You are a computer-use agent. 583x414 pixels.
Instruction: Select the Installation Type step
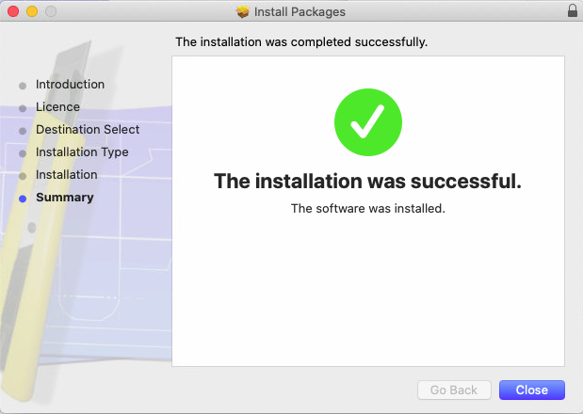pos(82,152)
